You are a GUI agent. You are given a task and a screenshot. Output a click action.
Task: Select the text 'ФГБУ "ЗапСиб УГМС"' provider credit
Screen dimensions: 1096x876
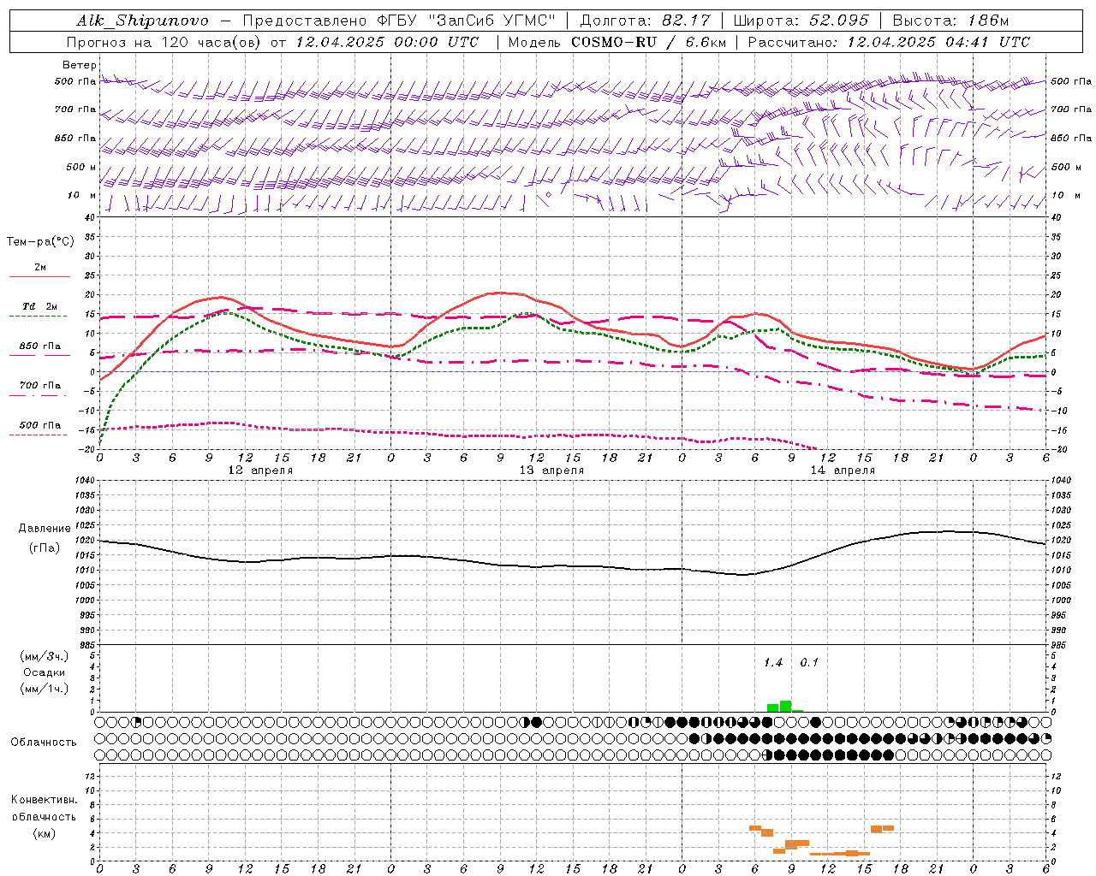[x=466, y=21]
